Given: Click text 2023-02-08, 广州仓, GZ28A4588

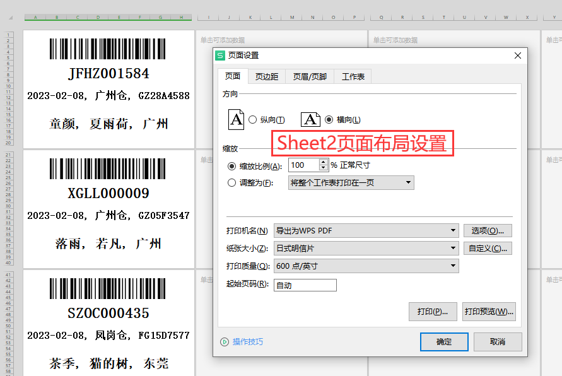Looking at the screenshot, I should click(x=108, y=96).
